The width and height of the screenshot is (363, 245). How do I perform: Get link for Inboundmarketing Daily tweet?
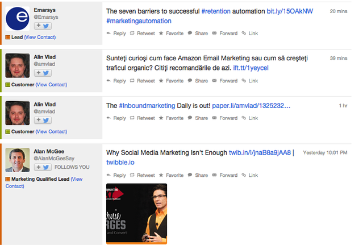(250, 118)
